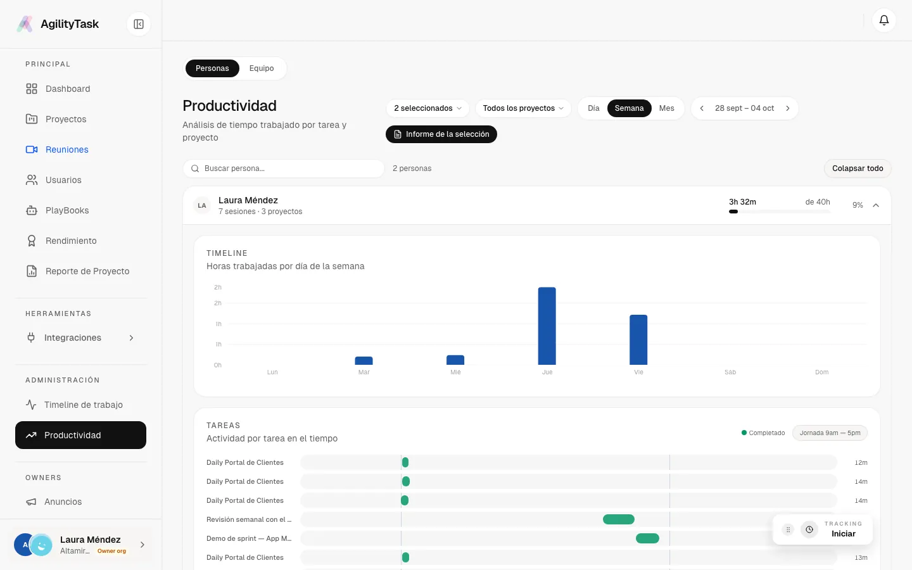Click the 2 personas count label
Image resolution: width=912 pixels, height=570 pixels.
[x=412, y=168]
